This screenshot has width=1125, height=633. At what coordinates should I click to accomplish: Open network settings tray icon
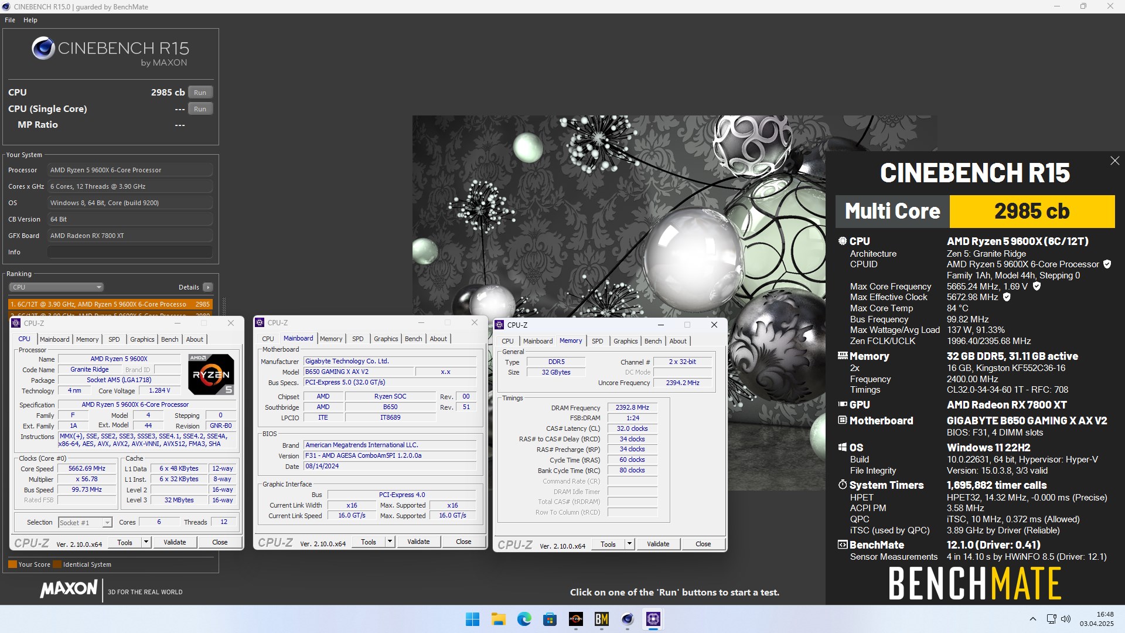1051,619
